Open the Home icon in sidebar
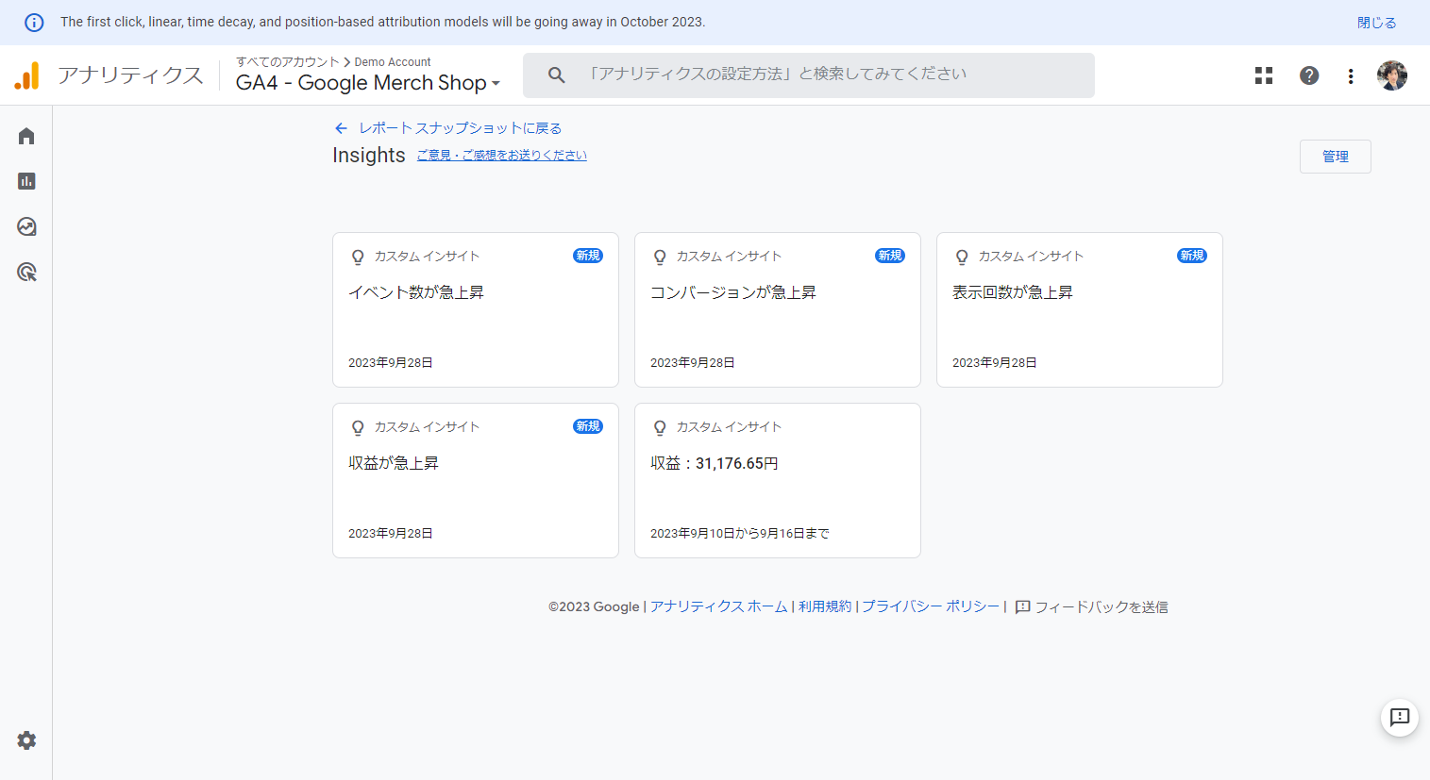 26,136
